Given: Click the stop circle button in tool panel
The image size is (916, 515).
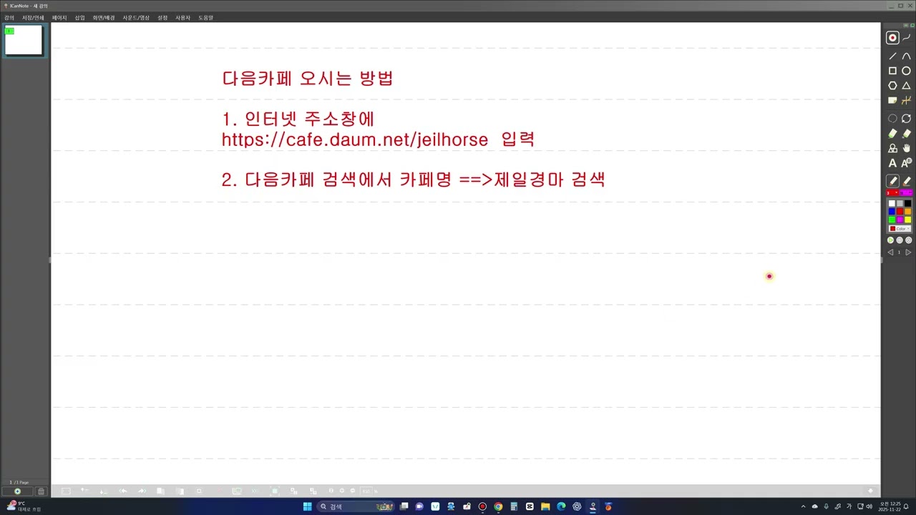Looking at the screenshot, I should [x=900, y=240].
